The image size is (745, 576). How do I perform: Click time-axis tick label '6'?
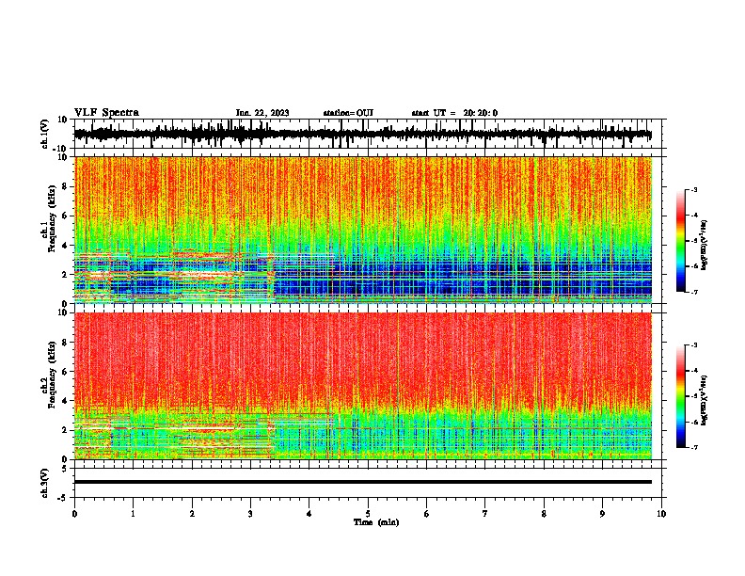tap(427, 514)
